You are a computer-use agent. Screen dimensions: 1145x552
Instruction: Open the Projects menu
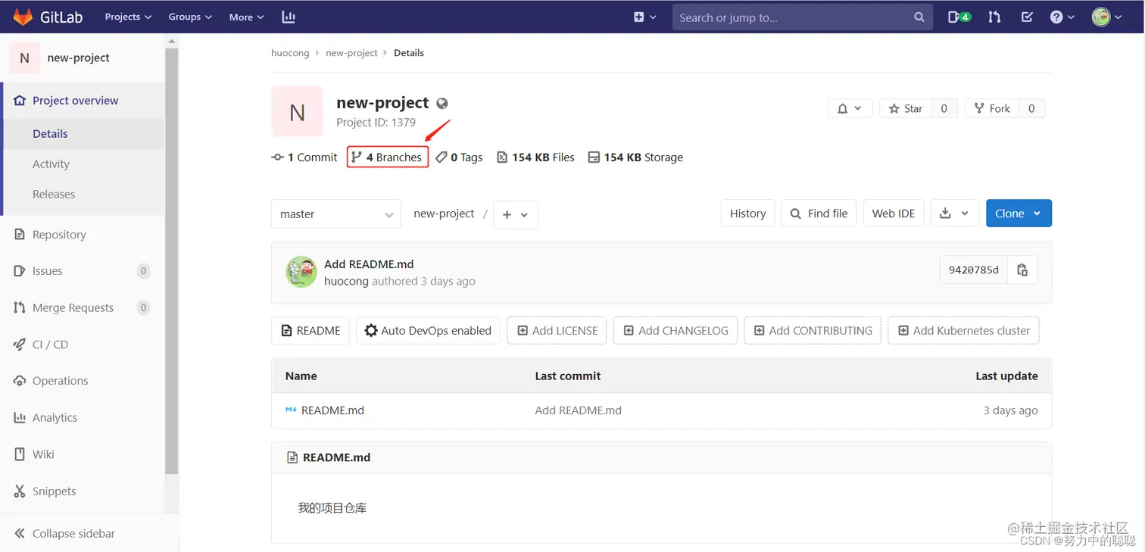(128, 17)
